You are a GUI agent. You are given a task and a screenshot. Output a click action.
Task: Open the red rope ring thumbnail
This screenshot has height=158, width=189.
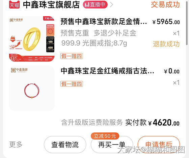coord(32,88)
